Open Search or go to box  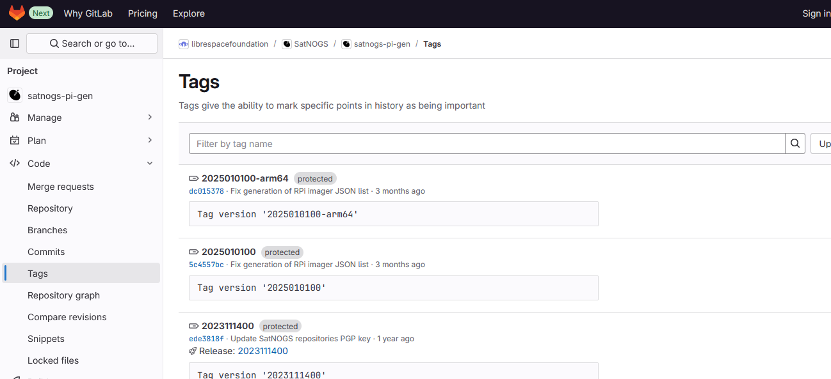[92, 43]
